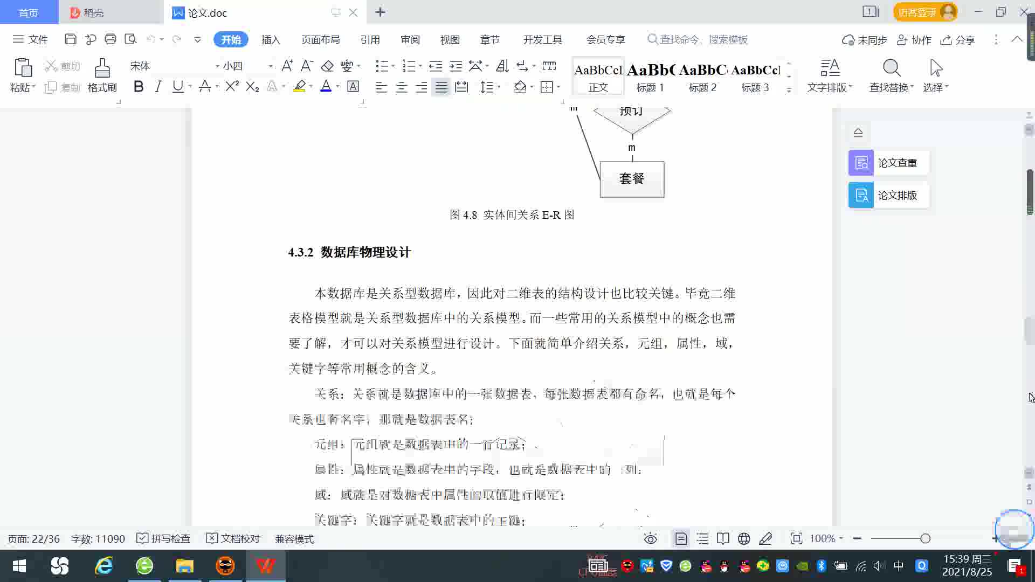Open the 页面布局 ribbon tab
The image size is (1035, 582).
(320, 40)
